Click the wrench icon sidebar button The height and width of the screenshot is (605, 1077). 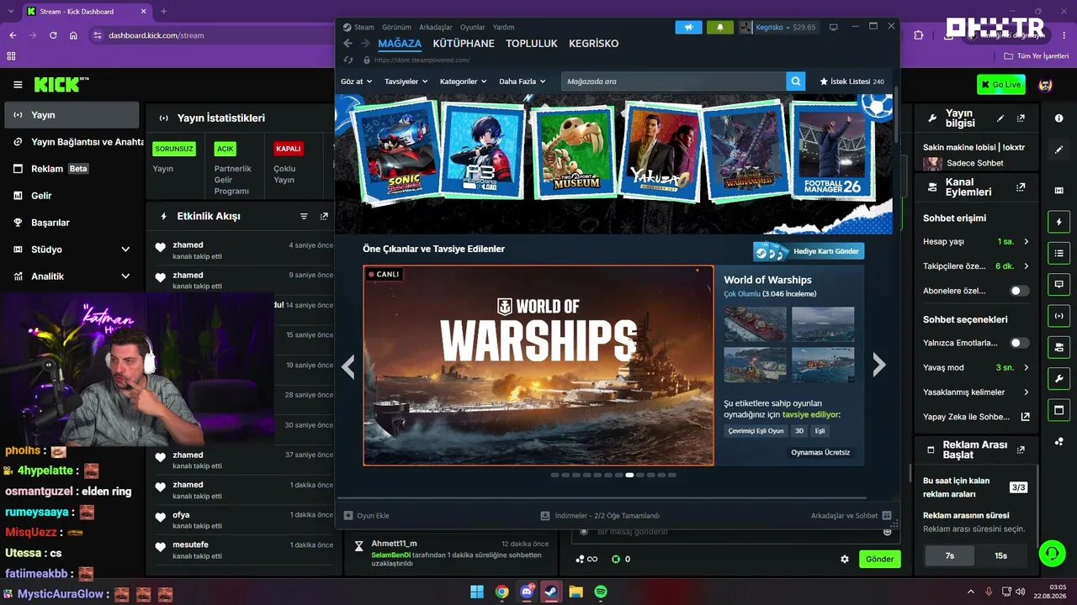click(1058, 378)
